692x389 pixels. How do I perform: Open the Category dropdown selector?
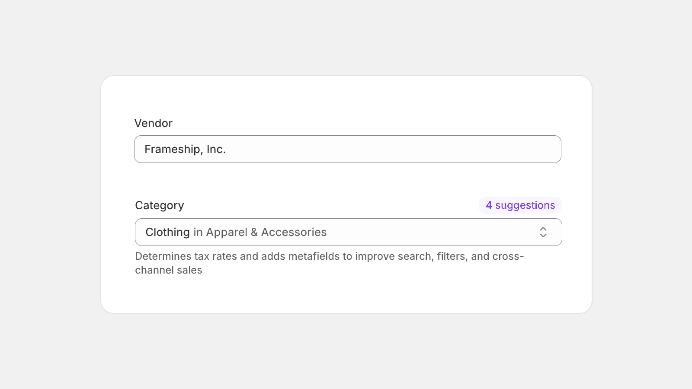click(348, 232)
